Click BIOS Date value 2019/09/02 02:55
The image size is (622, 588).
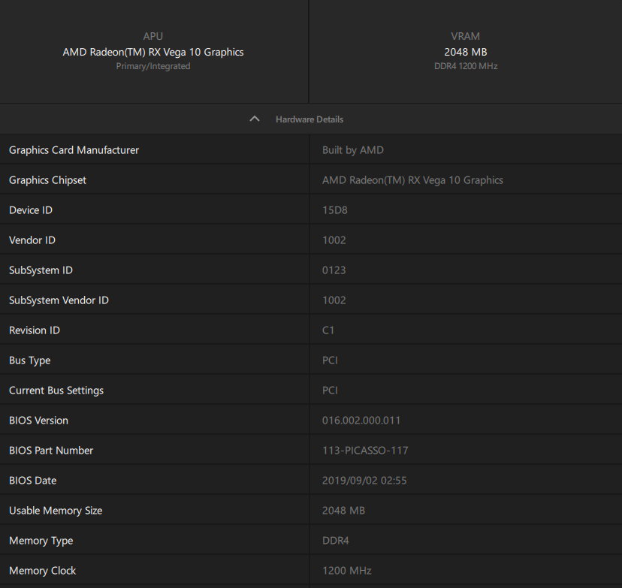364,481
